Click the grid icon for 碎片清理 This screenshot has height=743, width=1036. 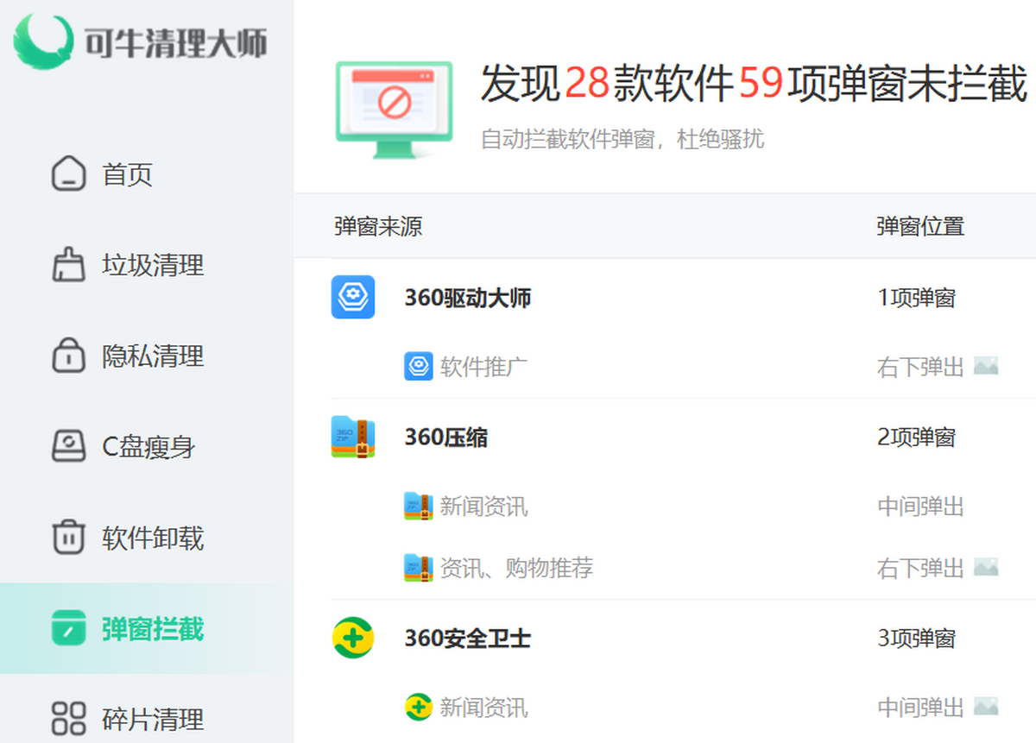point(69,718)
